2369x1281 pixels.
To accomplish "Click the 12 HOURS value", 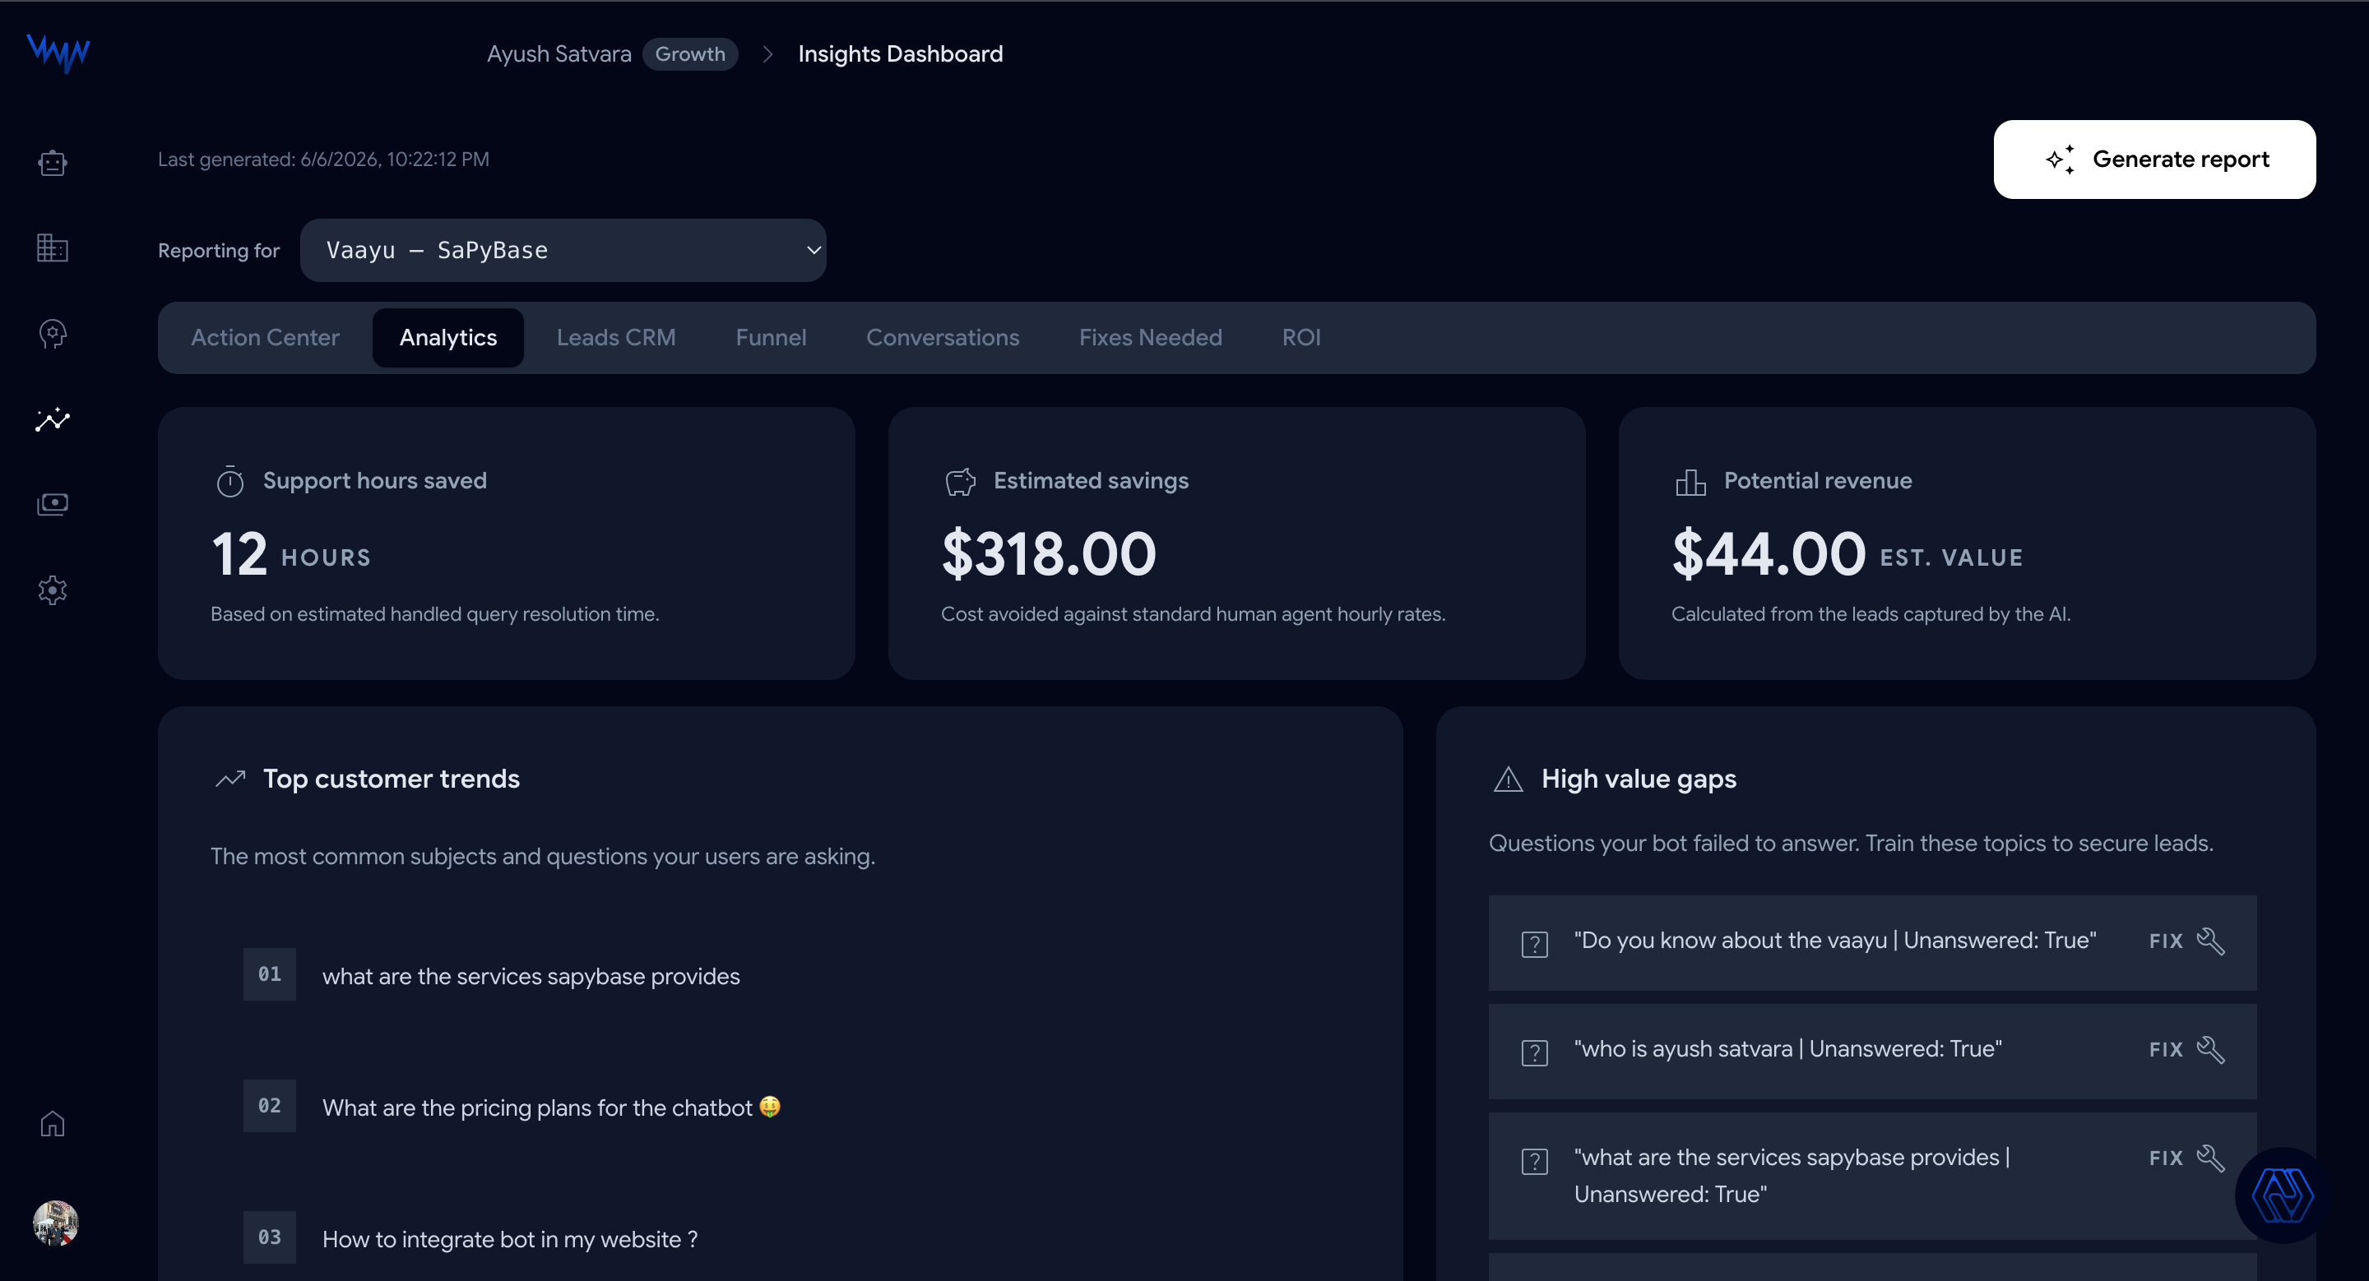I will point(290,554).
